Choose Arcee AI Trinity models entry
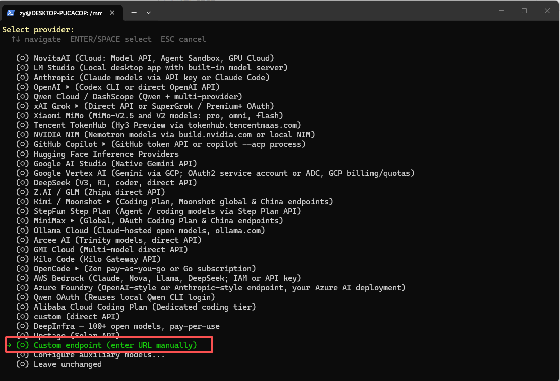 (x=108, y=240)
